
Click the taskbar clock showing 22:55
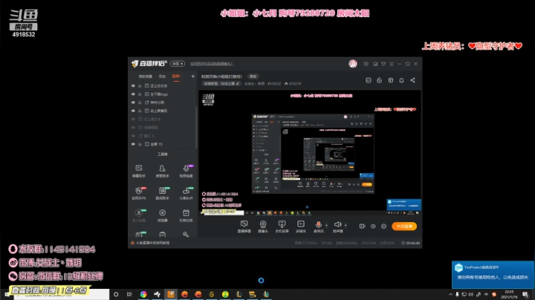click(x=509, y=294)
